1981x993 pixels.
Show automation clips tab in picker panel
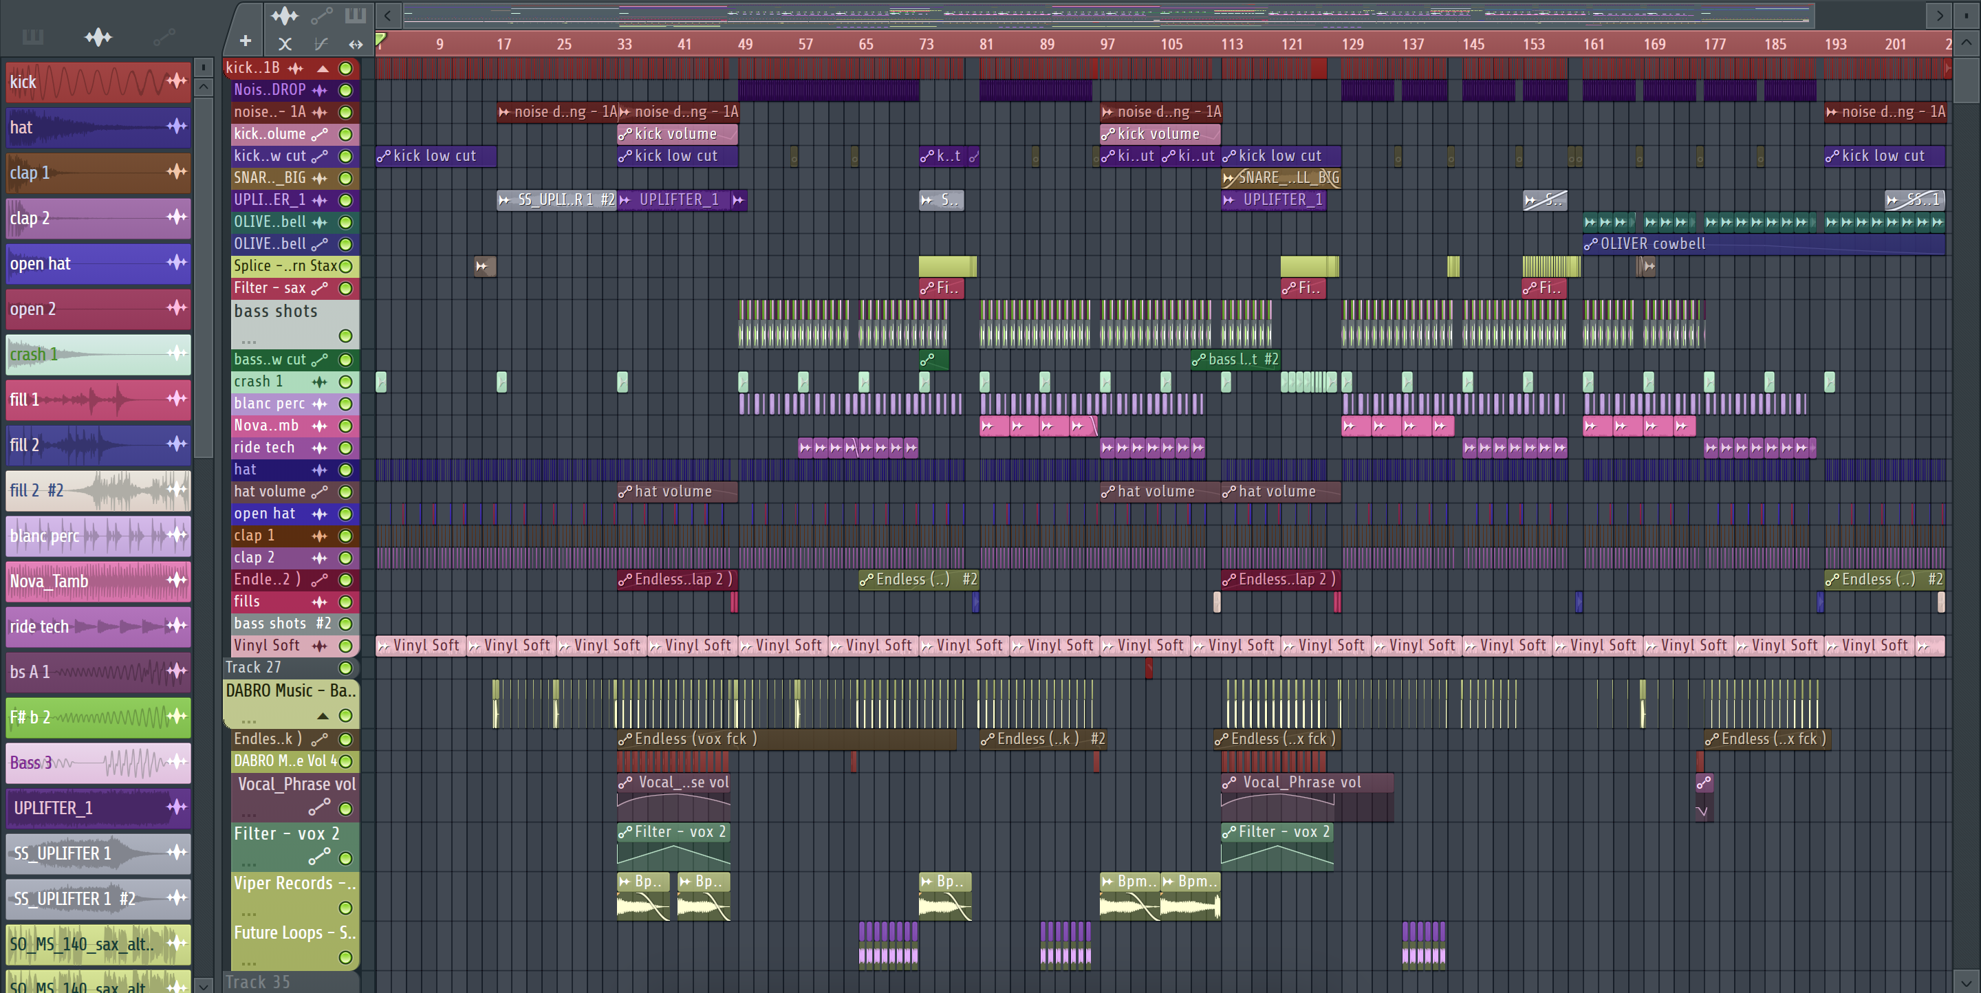pyautogui.click(x=164, y=36)
